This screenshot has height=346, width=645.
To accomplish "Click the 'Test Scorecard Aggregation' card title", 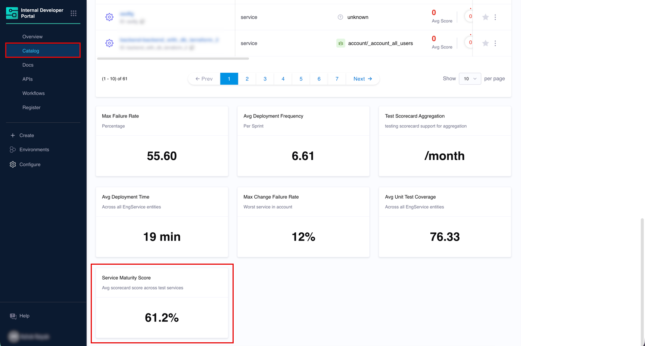I will (415, 116).
